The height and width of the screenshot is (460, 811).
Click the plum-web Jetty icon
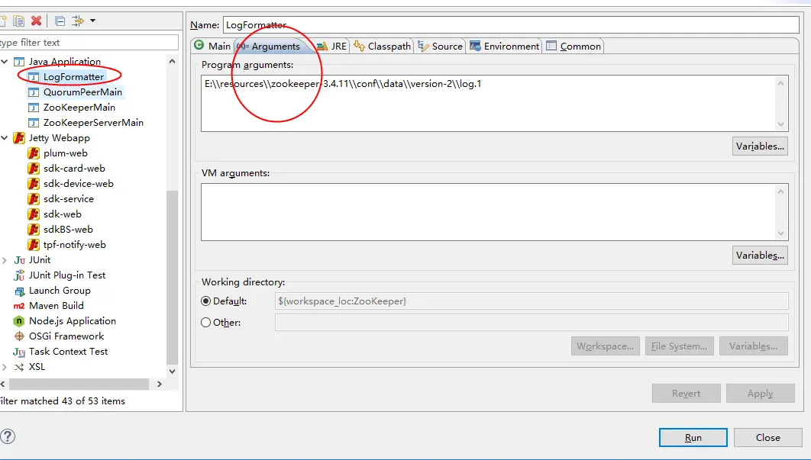34,153
